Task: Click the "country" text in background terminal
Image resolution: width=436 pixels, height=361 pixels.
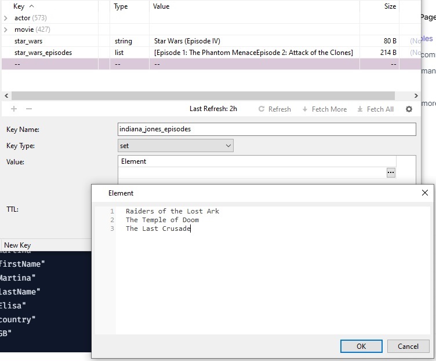Action: coord(17,319)
